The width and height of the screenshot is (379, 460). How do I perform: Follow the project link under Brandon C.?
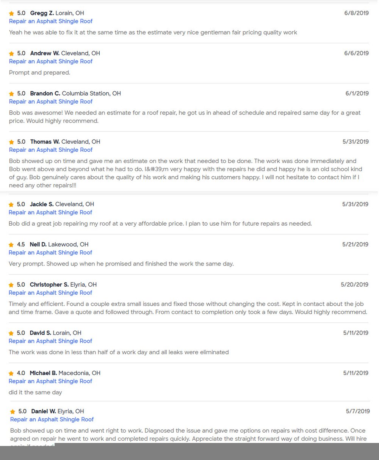point(51,102)
